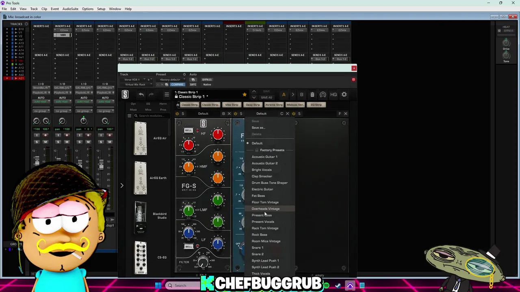The width and height of the screenshot is (520, 292).
Task: Open slot C's Default preset dropdown
Action: point(261,114)
